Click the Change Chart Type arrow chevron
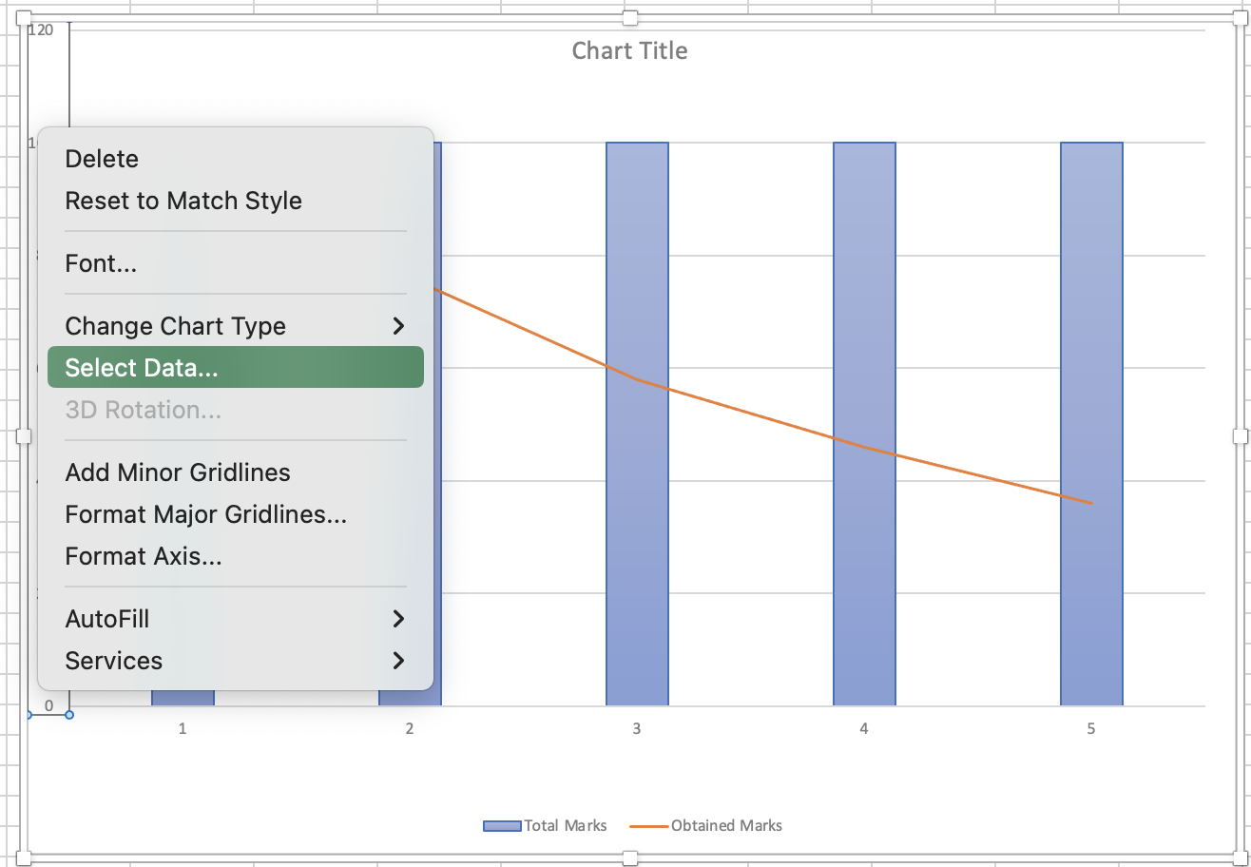Screen dimensions: 1251x867 click(x=398, y=326)
